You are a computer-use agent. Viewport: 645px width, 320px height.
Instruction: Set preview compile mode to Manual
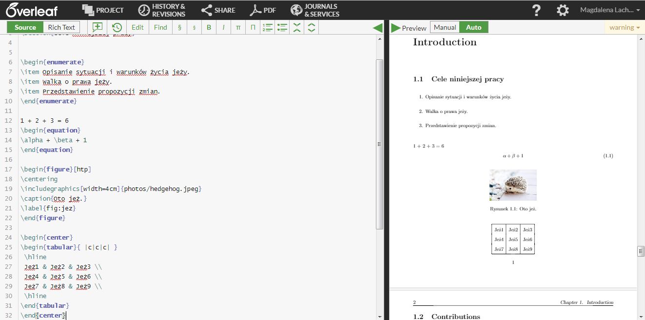click(445, 27)
